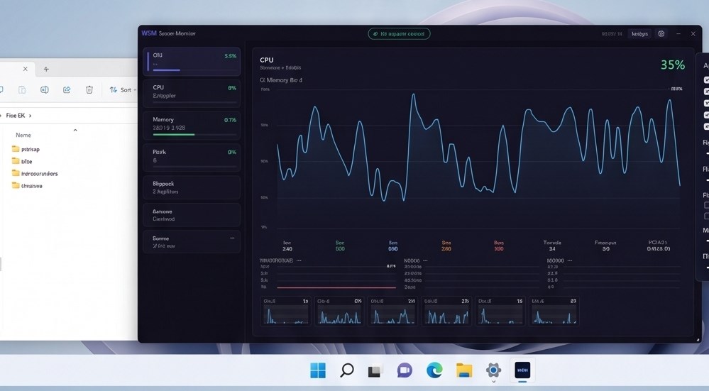Launch the Chat app from taskbar
Screen dimensions: 709x391
tap(405, 370)
